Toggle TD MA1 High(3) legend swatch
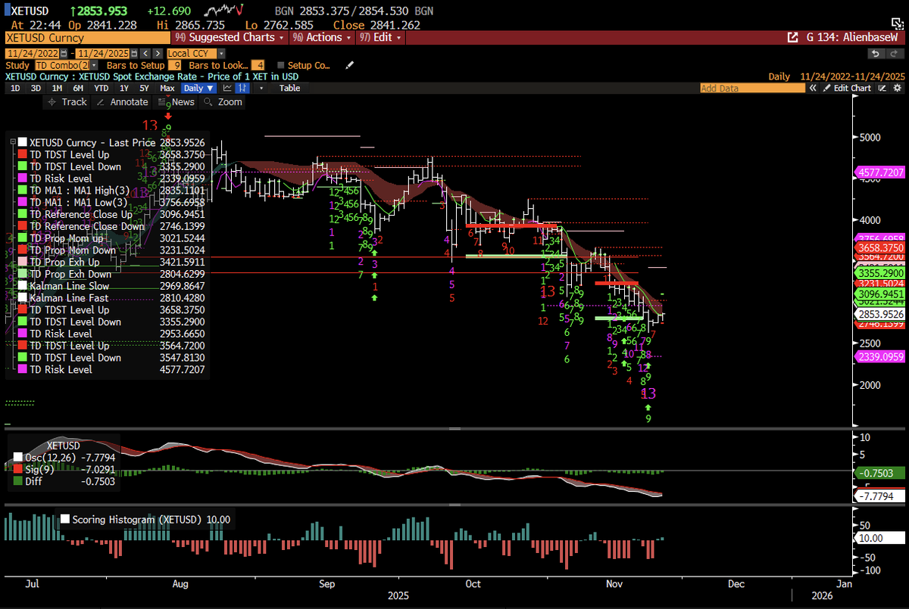 pyautogui.click(x=23, y=190)
